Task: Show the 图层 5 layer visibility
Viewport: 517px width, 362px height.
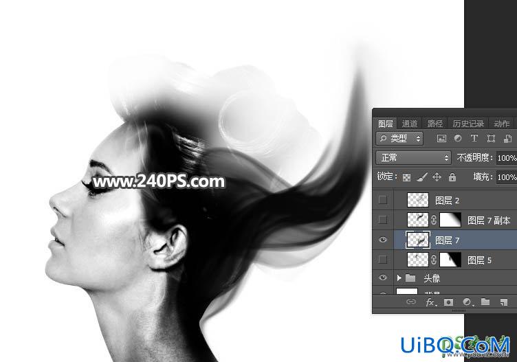Action: click(383, 260)
